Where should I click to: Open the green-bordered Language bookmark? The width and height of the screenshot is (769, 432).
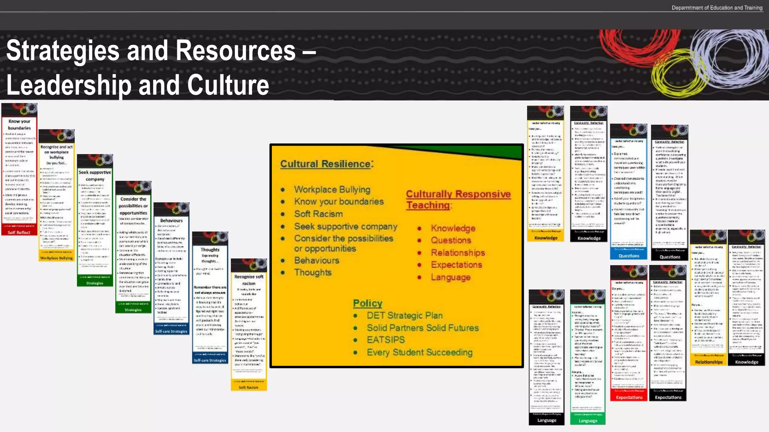pyautogui.click(x=588, y=357)
